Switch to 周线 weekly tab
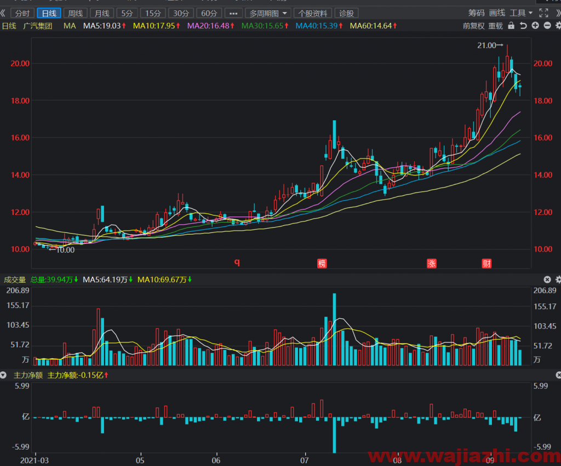The height and width of the screenshot is (466, 561). 76,14
